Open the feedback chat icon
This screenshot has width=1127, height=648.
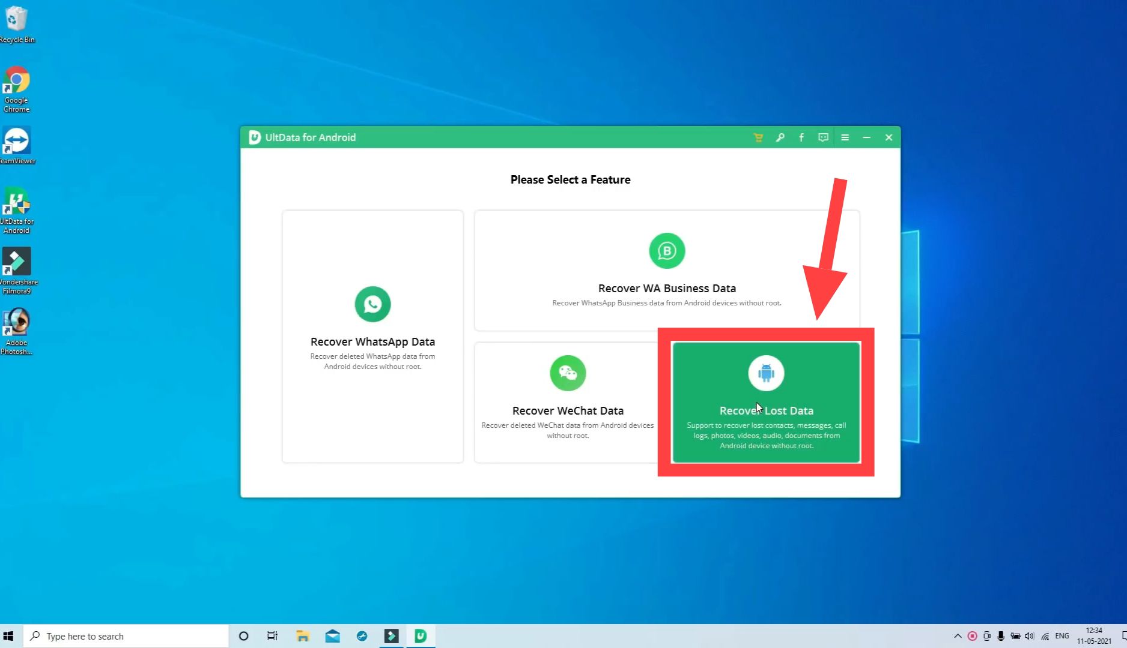click(823, 137)
